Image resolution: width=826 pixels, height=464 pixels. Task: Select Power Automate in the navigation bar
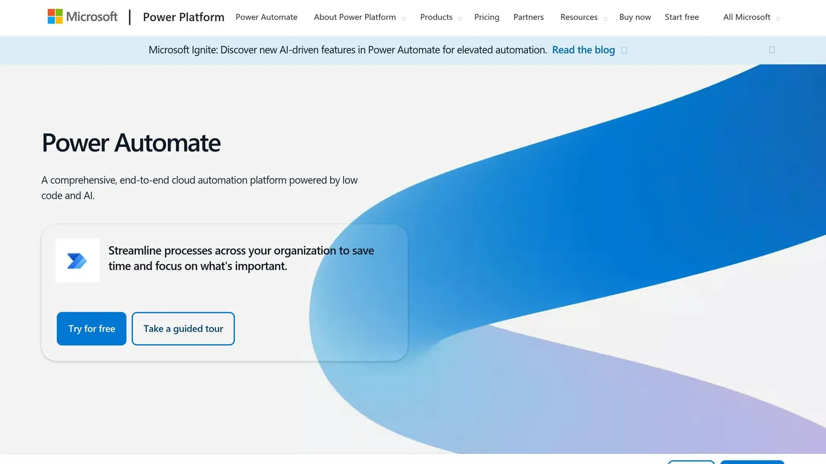point(267,17)
